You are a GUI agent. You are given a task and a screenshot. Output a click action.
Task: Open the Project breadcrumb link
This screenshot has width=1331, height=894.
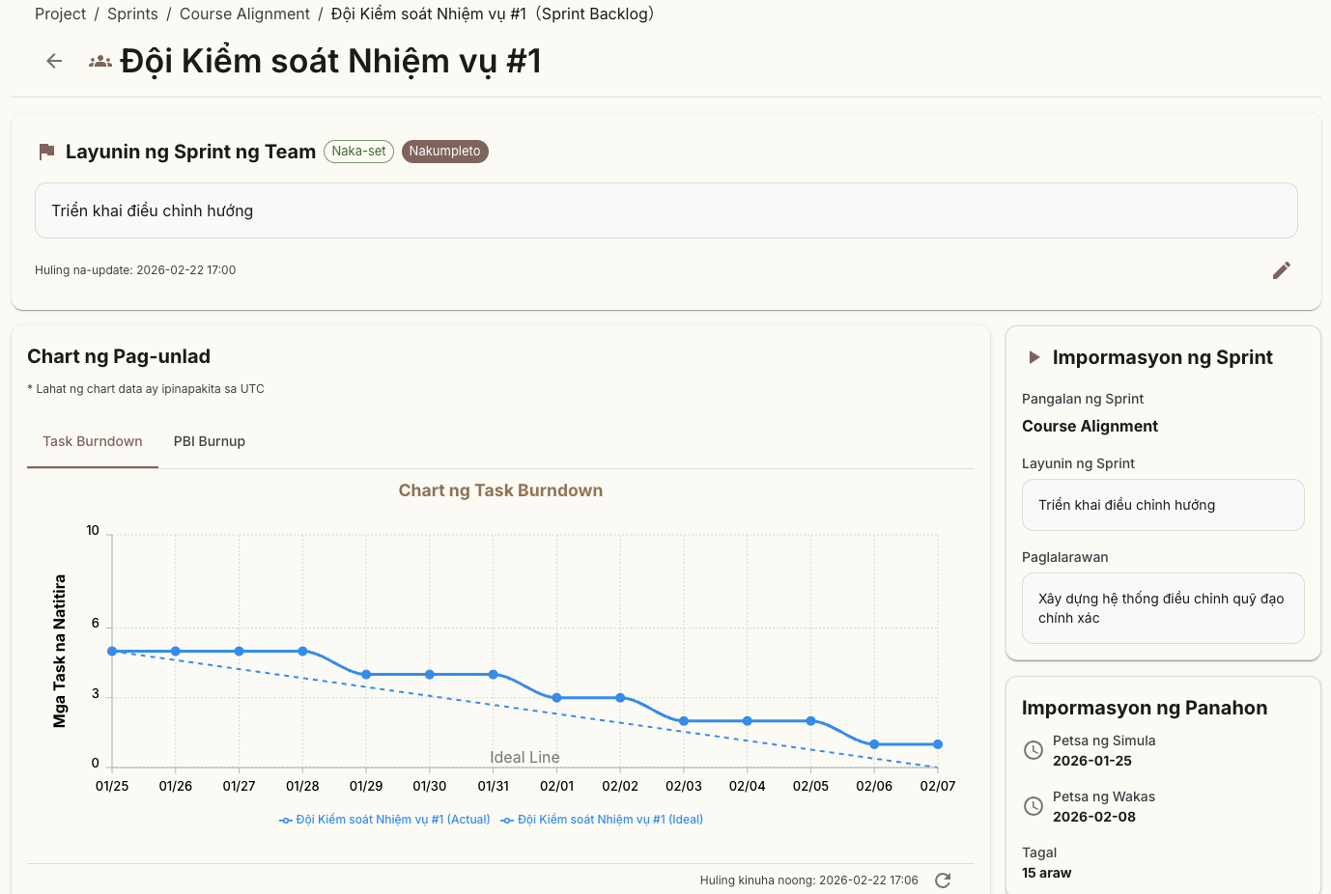tap(60, 14)
